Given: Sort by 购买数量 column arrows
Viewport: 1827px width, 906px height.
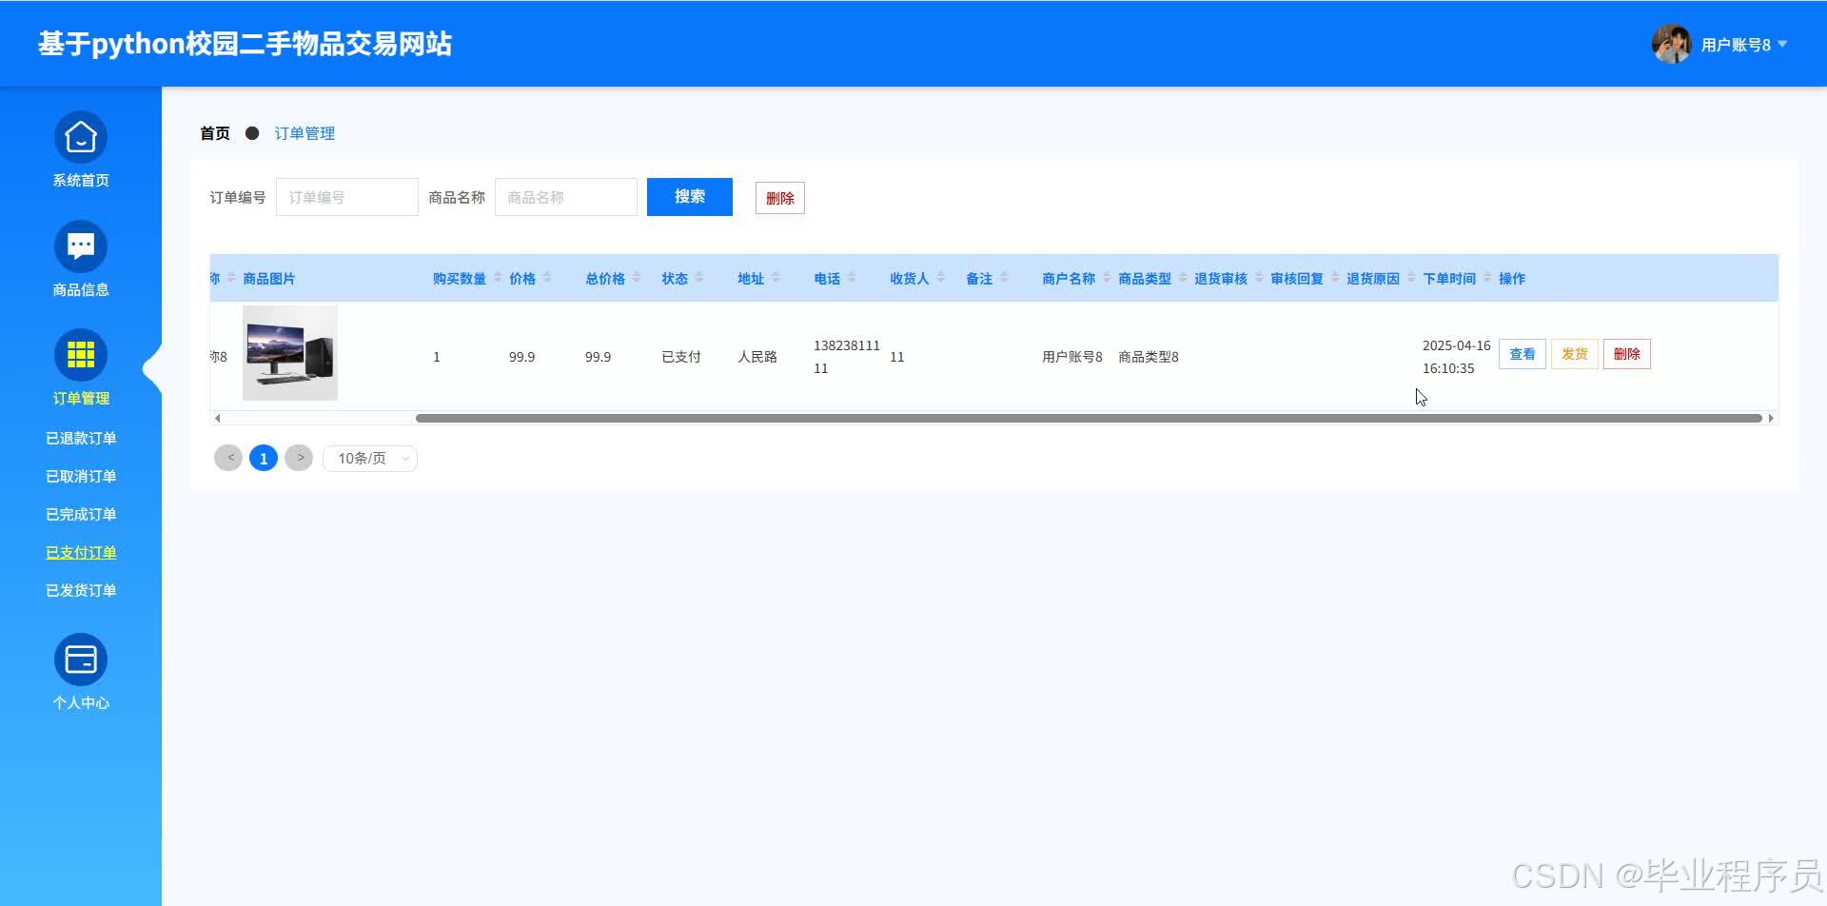Looking at the screenshot, I should (x=498, y=277).
